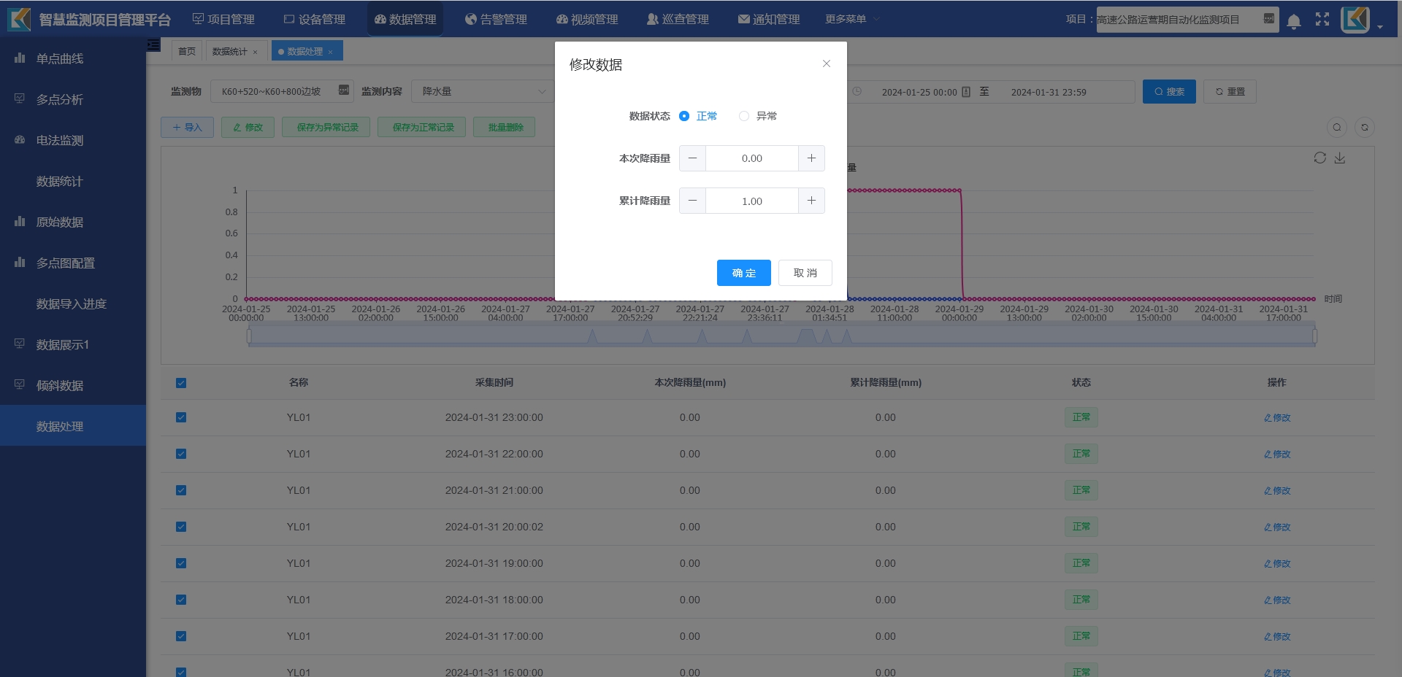
Task: Open 原始数据 in the sidebar
Action: pos(60,222)
